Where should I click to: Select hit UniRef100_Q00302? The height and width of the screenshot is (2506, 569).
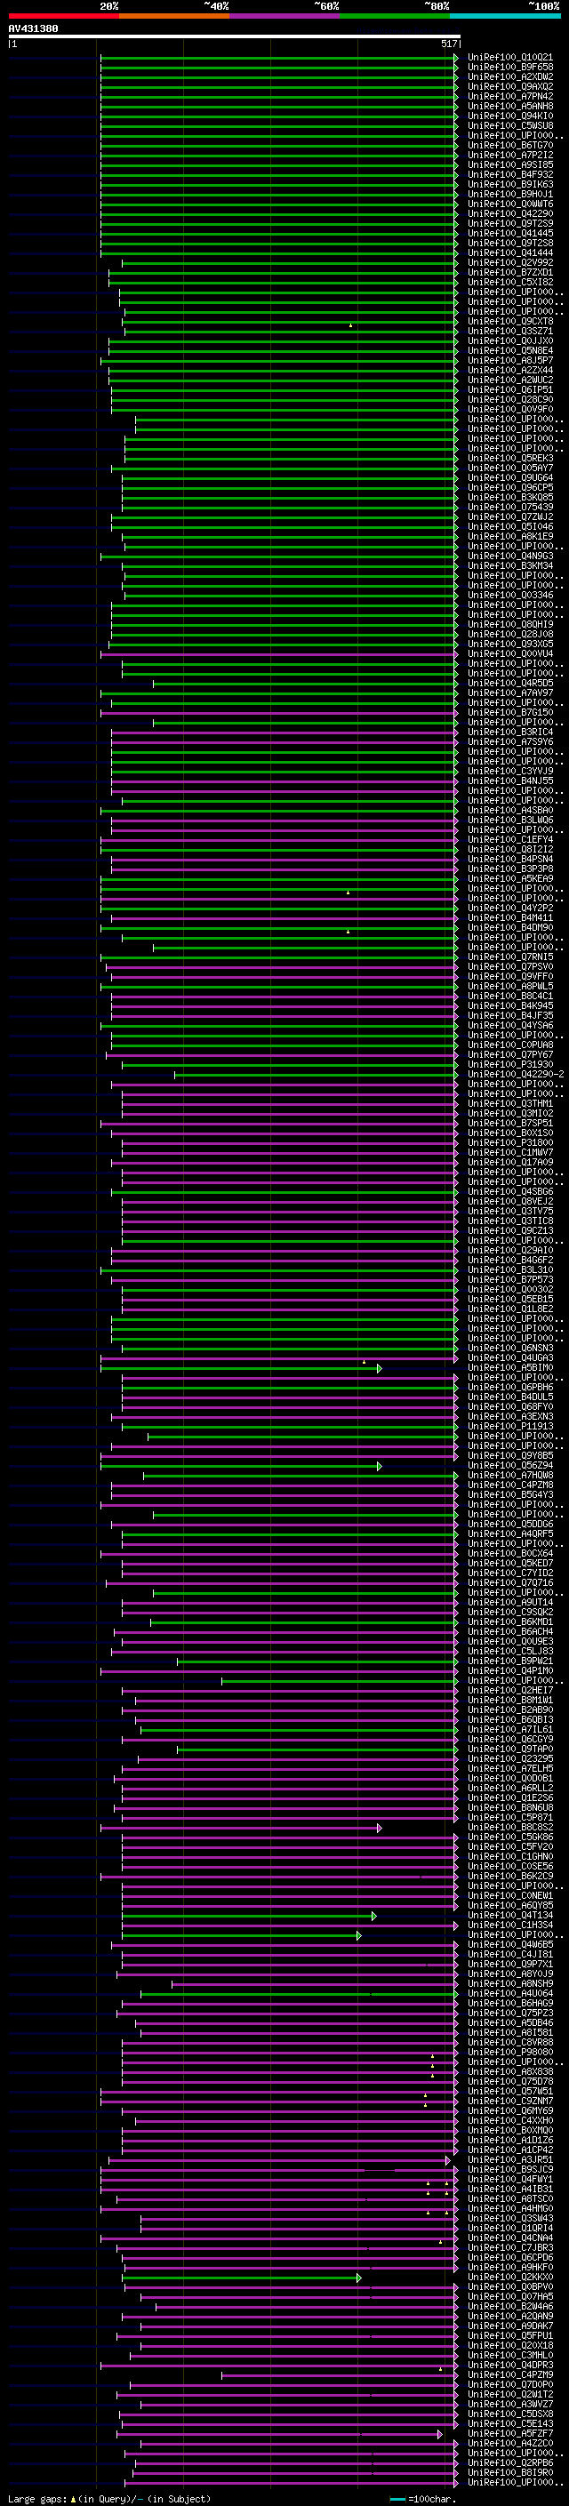(x=509, y=1290)
